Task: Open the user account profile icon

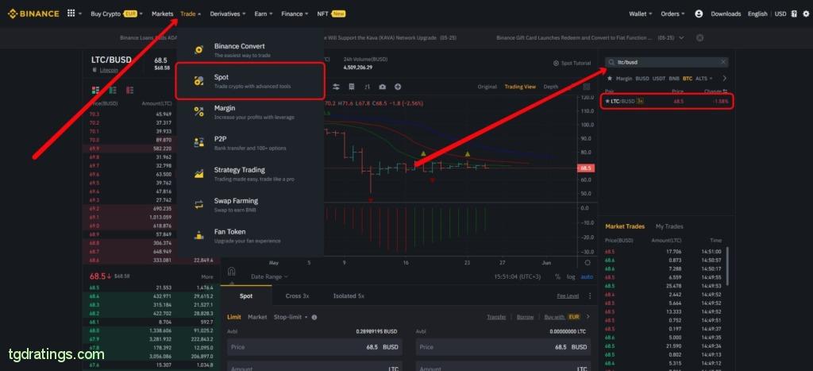Action: click(x=699, y=14)
